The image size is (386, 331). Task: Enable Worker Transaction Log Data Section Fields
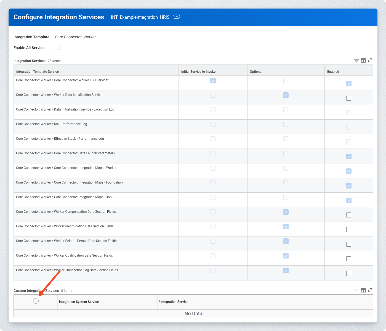tap(349, 273)
